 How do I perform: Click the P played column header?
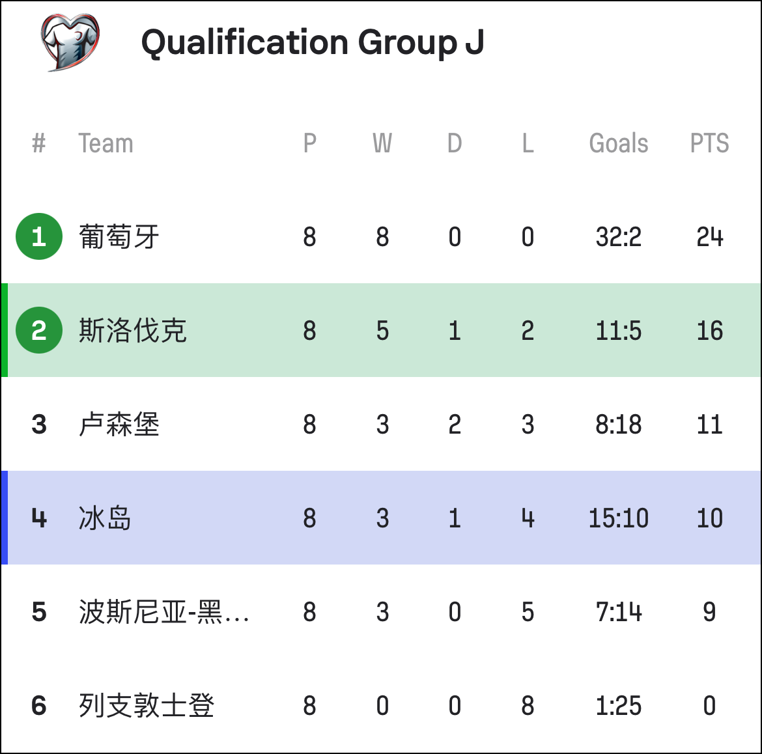[x=309, y=143]
